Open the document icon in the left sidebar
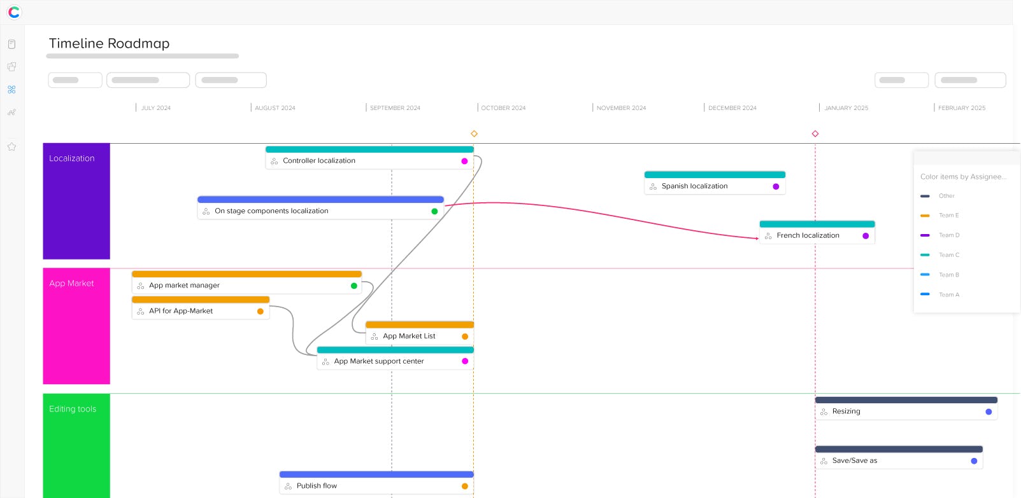This screenshot has height=498, width=1021. [x=11, y=45]
